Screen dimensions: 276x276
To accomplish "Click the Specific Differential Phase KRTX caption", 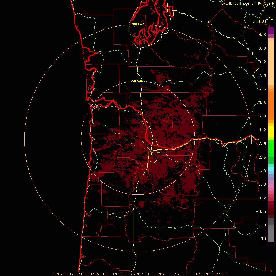I will click(x=139, y=274).
